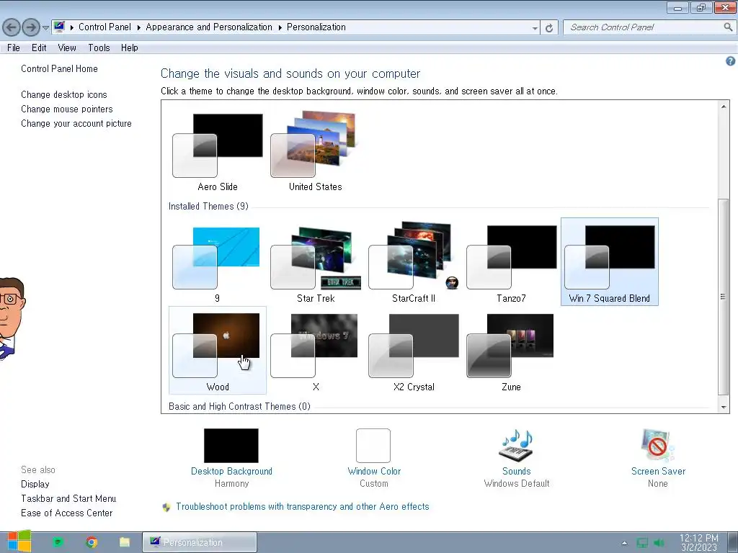738x553 pixels.
Task: Go forward with the Forward arrow
Action: click(31, 27)
